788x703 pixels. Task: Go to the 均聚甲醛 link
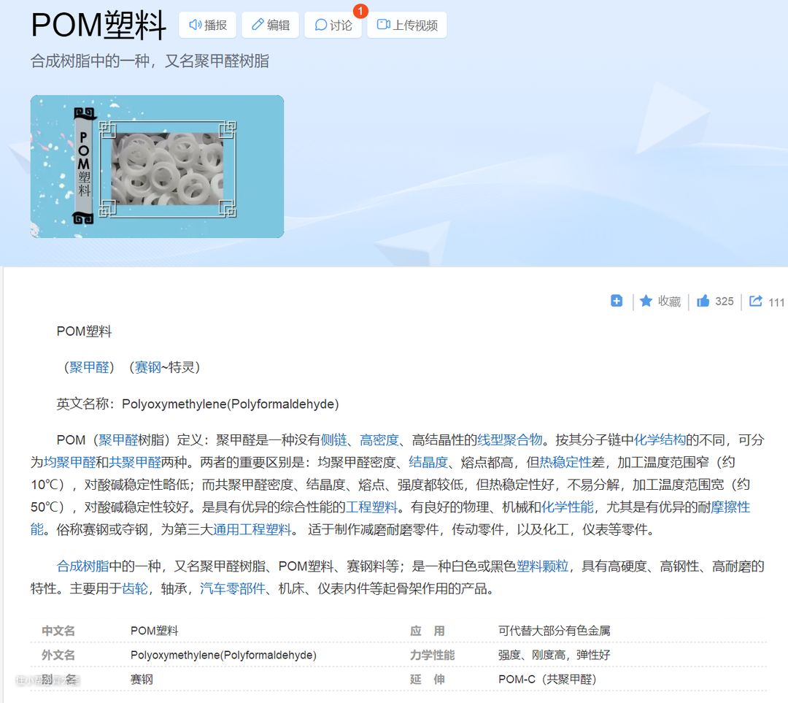[70, 462]
